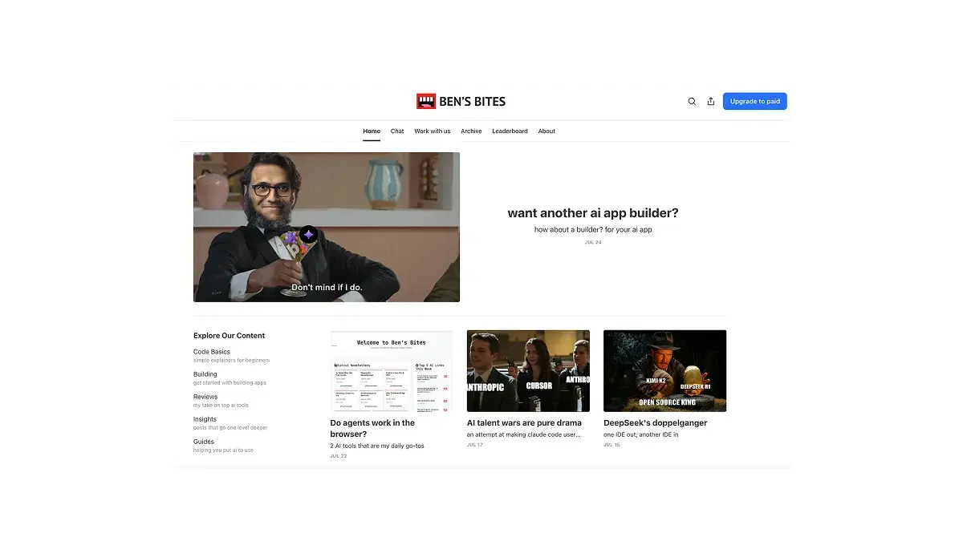
Task: Click 'my take on top ai tools' description
Action: click(x=221, y=406)
